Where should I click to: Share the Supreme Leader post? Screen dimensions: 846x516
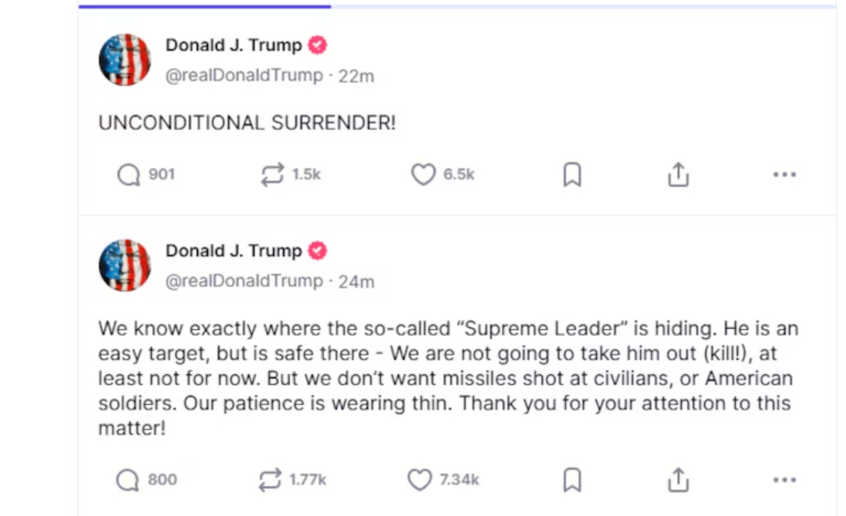[677, 481]
